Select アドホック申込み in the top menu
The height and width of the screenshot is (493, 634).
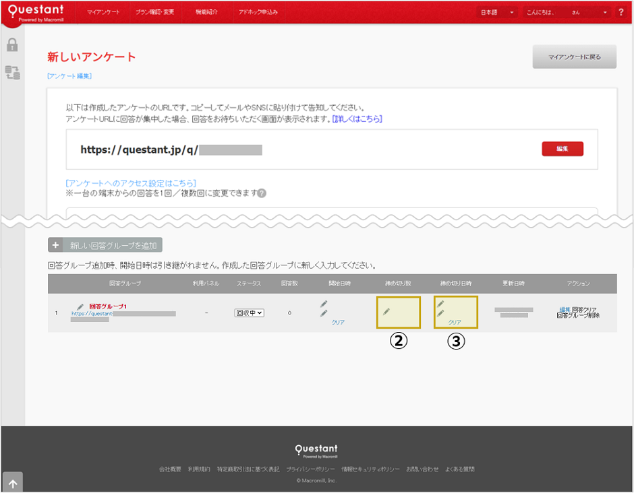258,12
